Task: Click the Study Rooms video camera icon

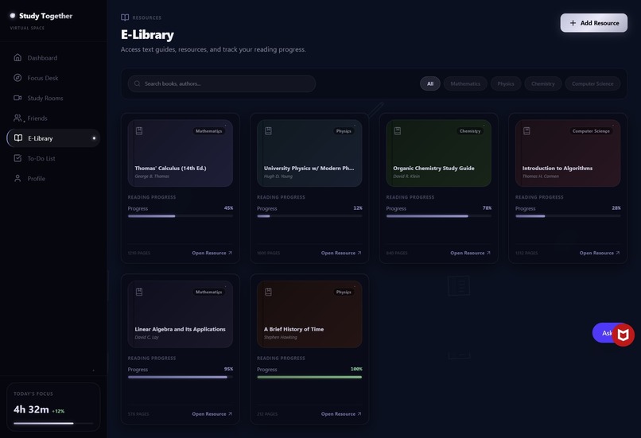Action: click(x=17, y=98)
